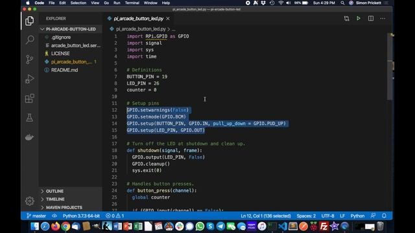Open the Help menu

pos(166,3)
